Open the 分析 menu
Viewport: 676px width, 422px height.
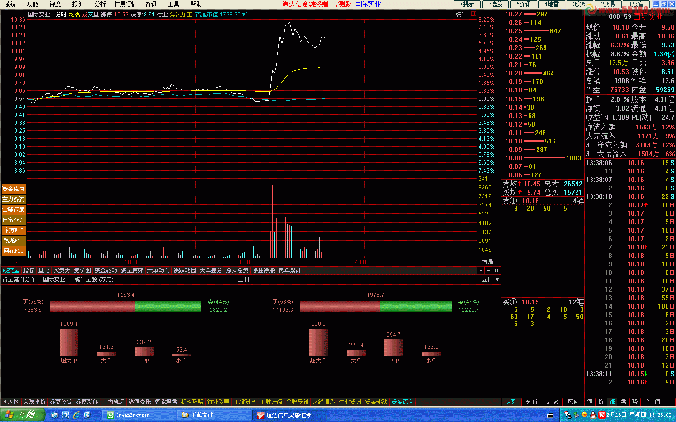(100, 4)
